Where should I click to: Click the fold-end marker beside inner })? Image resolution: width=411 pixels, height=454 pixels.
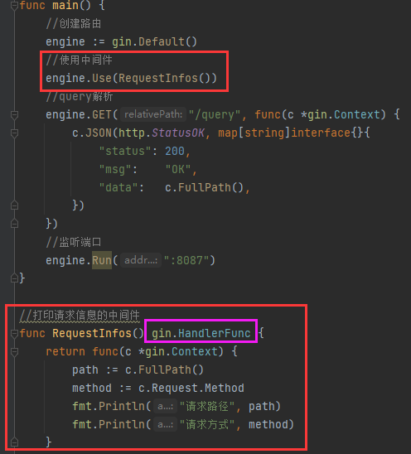point(14,205)
